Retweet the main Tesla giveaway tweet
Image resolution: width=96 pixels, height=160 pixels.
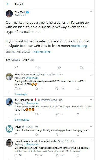click(x=38, y=67)
